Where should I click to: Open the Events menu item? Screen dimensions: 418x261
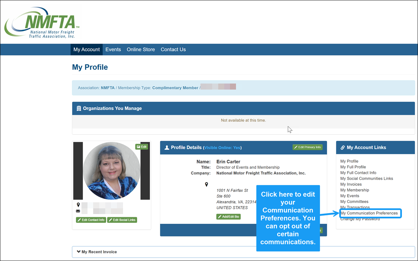click(113, 49)
